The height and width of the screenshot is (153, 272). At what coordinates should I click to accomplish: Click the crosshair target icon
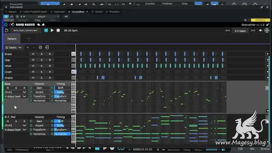(x=267, y=31)
